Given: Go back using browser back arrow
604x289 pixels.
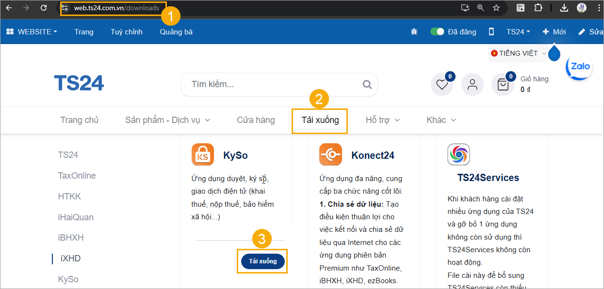Looking at the screenshot, I should click(9, 8).
